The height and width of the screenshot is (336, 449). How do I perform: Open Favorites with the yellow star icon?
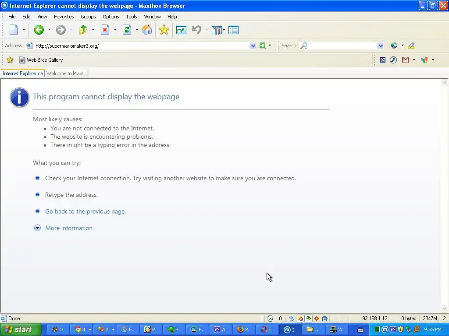pos(164,30)
